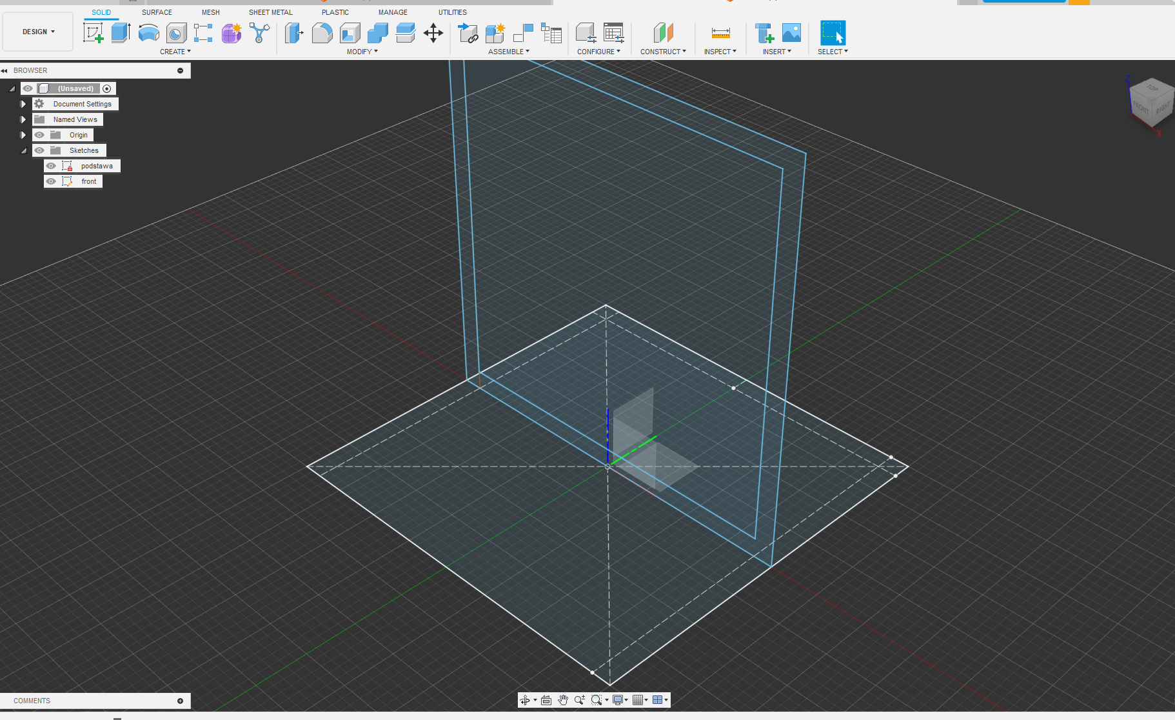Open Grid and Snaps dropdown
Image resolution: width=1175 pixels, height=720 pixels.
point(640,700)
